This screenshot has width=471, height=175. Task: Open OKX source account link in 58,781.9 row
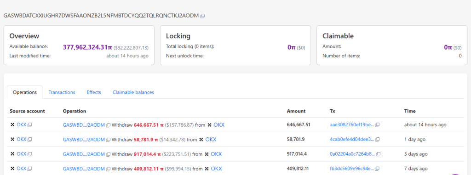(21, 139)
